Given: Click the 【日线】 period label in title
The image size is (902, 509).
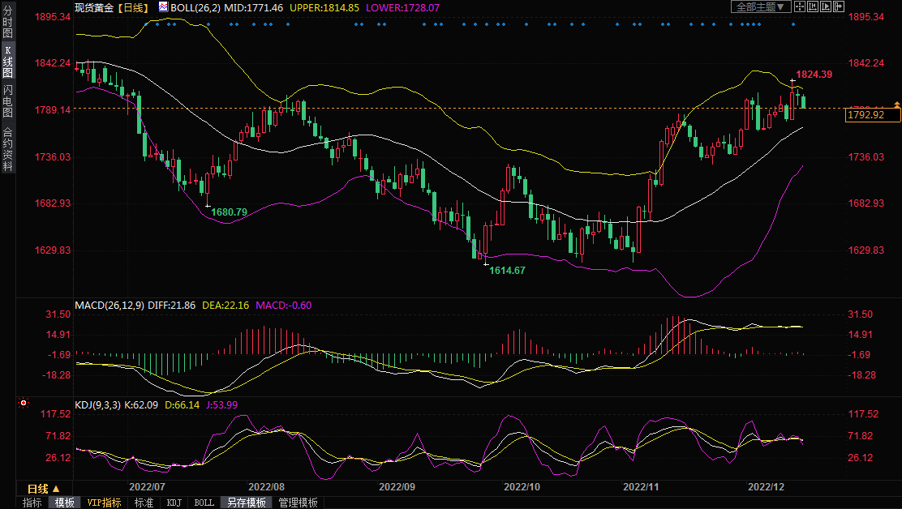Looking at the screenshot, I should pos(133,7).
